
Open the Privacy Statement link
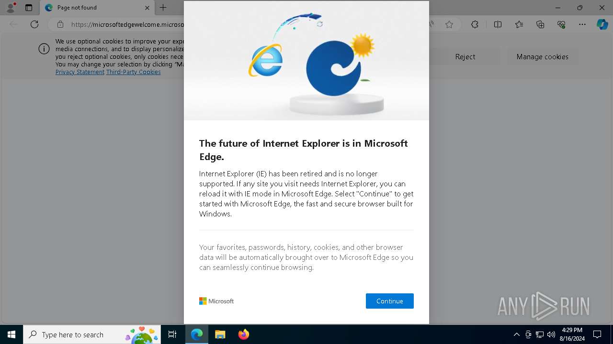click(x=80, y=72)
